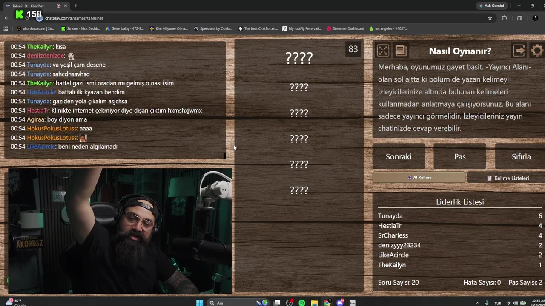Open The best ChatBot bookmark
Screen dimensions: 545x306
pyautogui.click(x=258, y=29)
